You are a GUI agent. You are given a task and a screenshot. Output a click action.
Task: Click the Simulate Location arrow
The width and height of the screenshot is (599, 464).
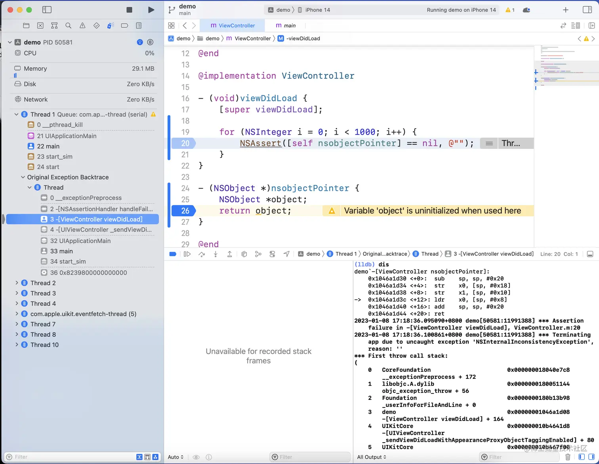pyautogui.click(x=286, y=254)
